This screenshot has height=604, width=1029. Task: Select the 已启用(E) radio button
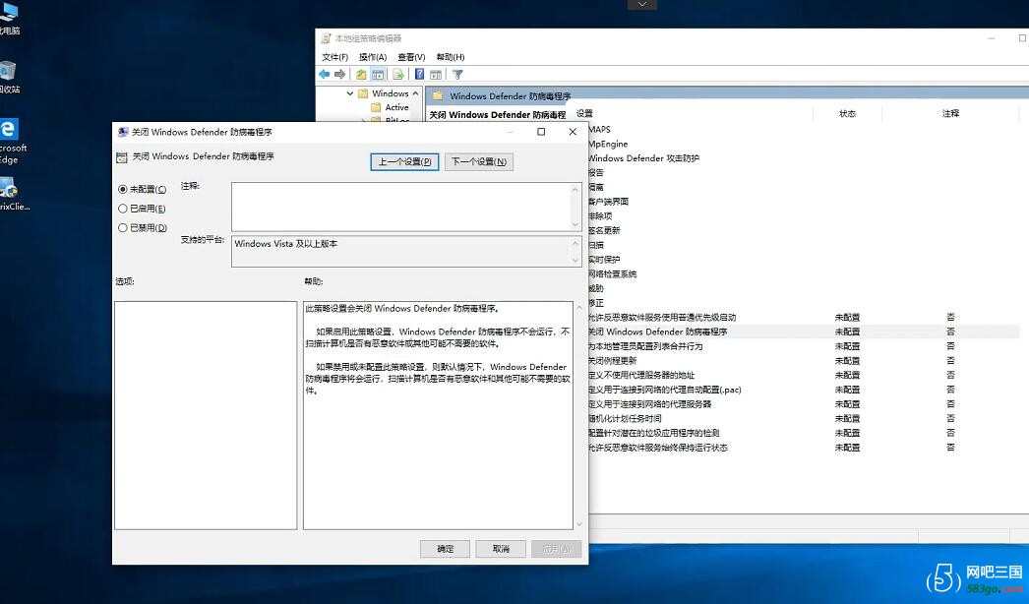pos(123,209)
